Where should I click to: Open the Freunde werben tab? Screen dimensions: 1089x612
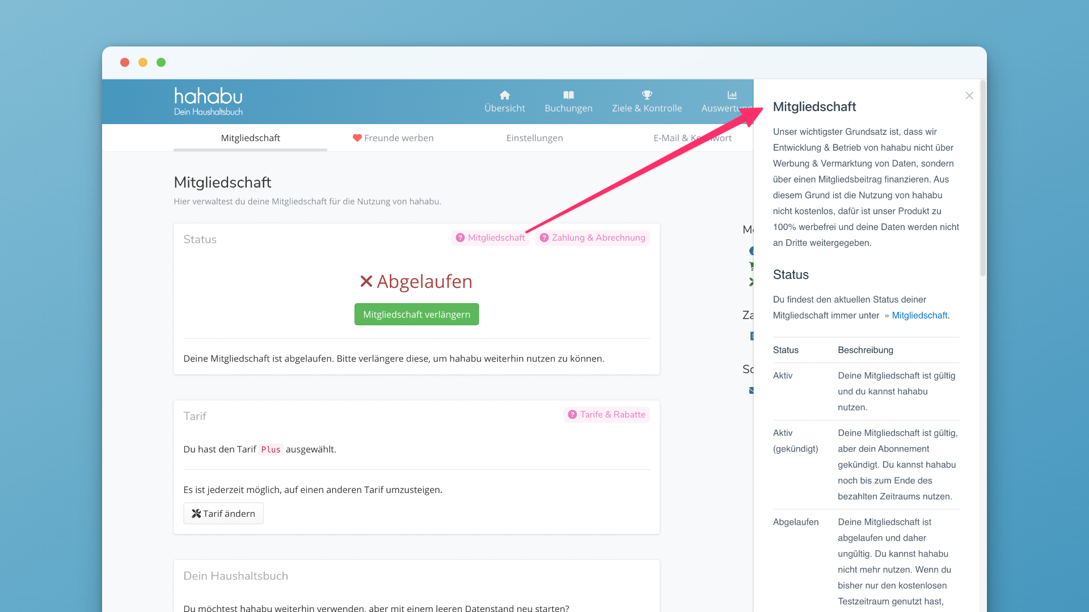(398, 138)
